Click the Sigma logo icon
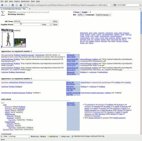The width and height of the screenshot is (142, 141). pyautogui.click(x=3, y=13)
